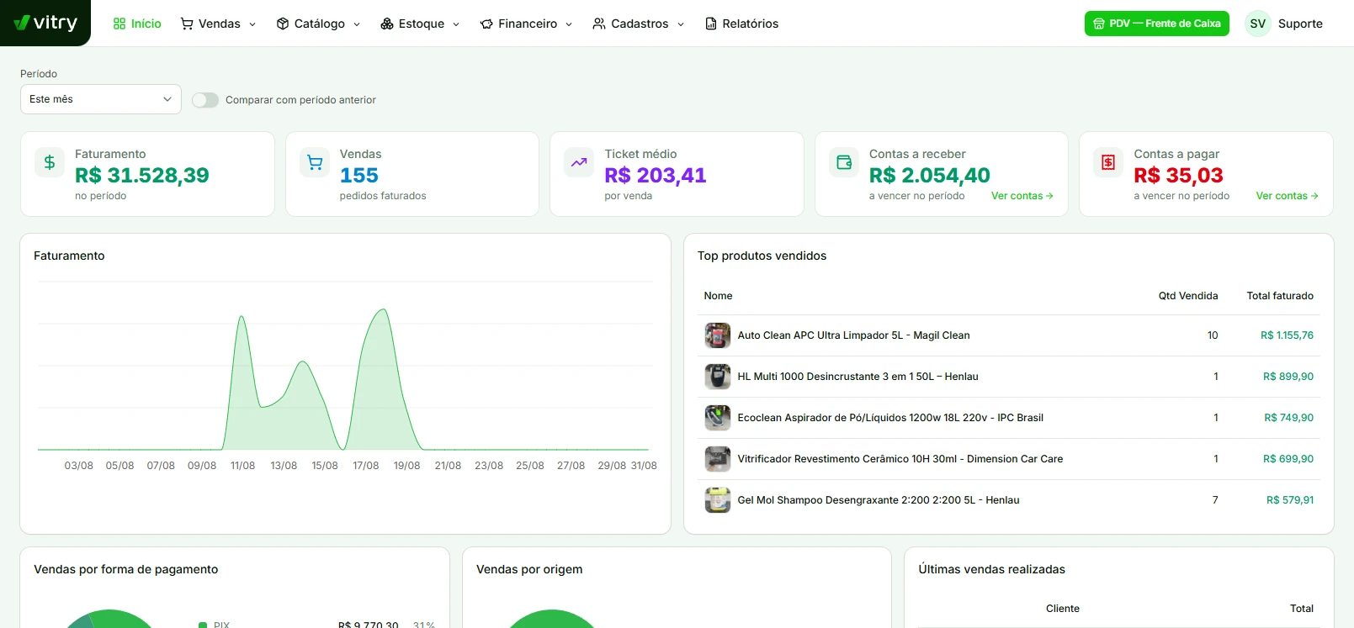Open the HL Multi 1000 product thumbnail
Image resolution: width=1354 pixels, height=628 pixels.
(x=718, y=377)
